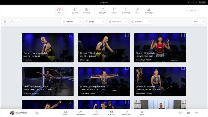Image resolution: width=208 pixels, height=117 pixels.
Task: Bookmark the 5 min Post-Ride Stretch
Action: coord(71,68)
